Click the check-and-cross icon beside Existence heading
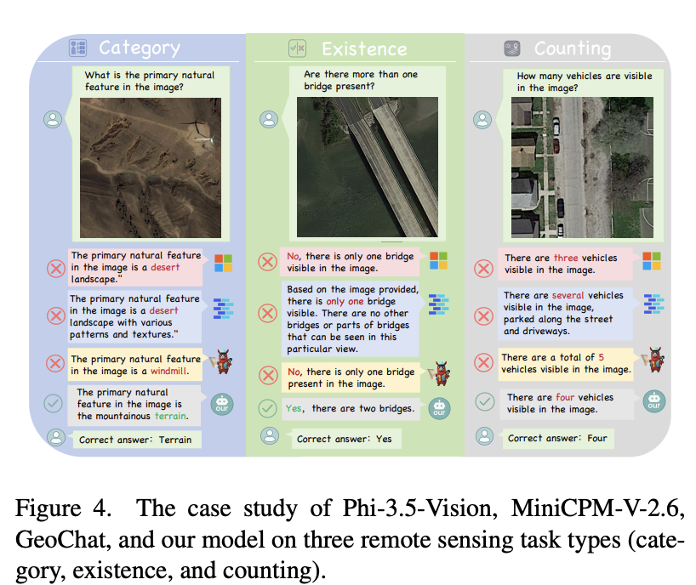 tap(297, 48)
